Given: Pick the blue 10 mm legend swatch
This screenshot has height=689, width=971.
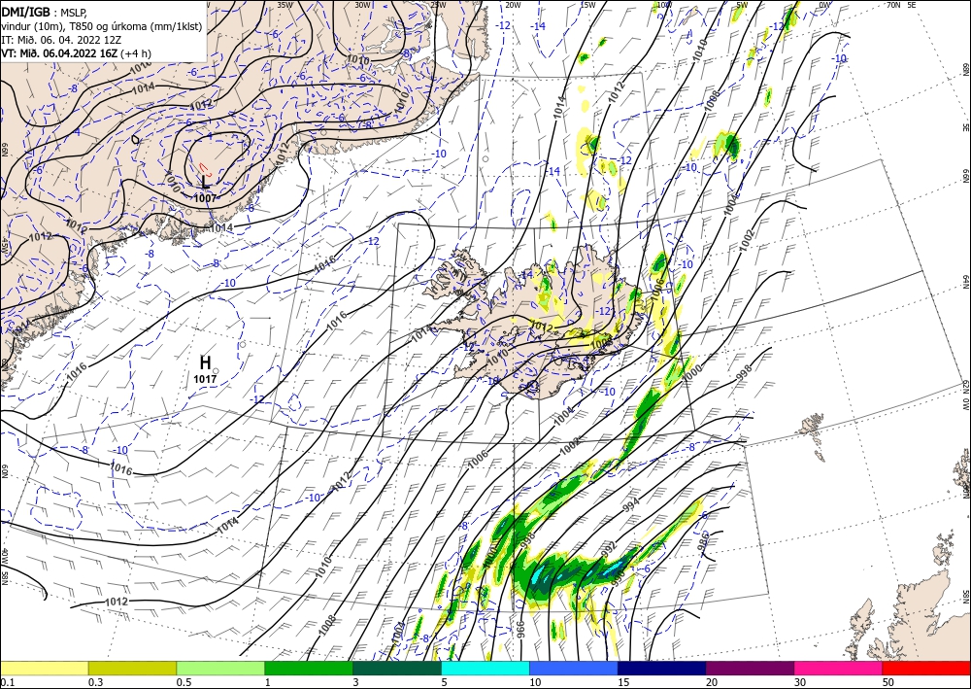Looking at the screenshot, I should coord(574,668).
